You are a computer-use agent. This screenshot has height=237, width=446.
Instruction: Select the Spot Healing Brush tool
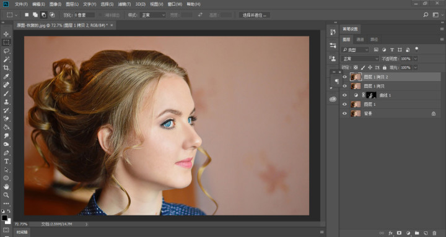[x=6, y=85]
